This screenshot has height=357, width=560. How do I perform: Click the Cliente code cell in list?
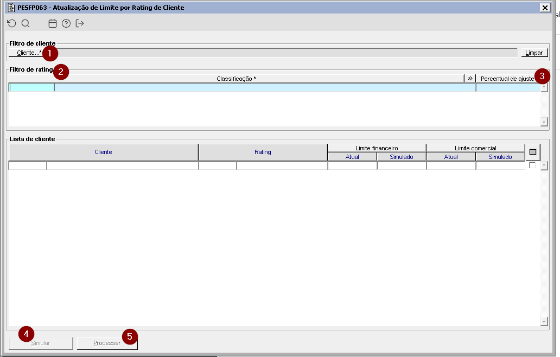(x=28, y=165)
